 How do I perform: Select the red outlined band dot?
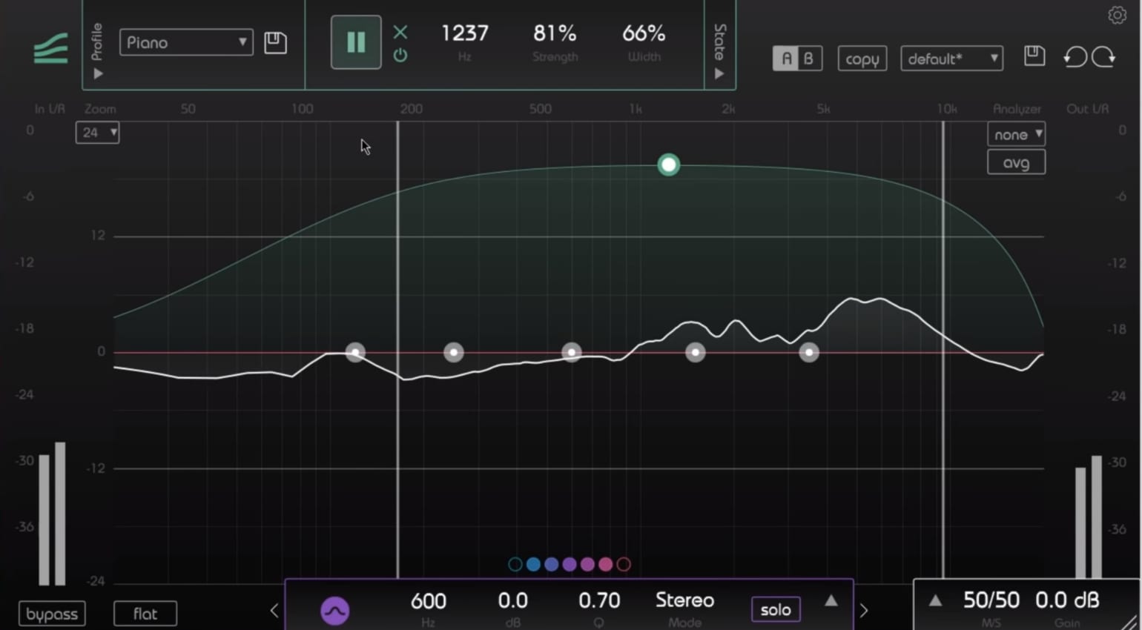(x=624, y=564)
